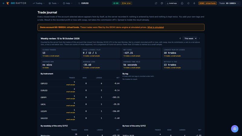Click By hour of the entry heading
Screen dimensions: 242x136
[134, 126]
